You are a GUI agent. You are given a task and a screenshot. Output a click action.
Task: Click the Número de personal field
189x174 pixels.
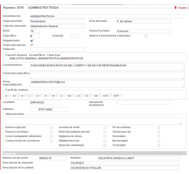coord(53,158)
